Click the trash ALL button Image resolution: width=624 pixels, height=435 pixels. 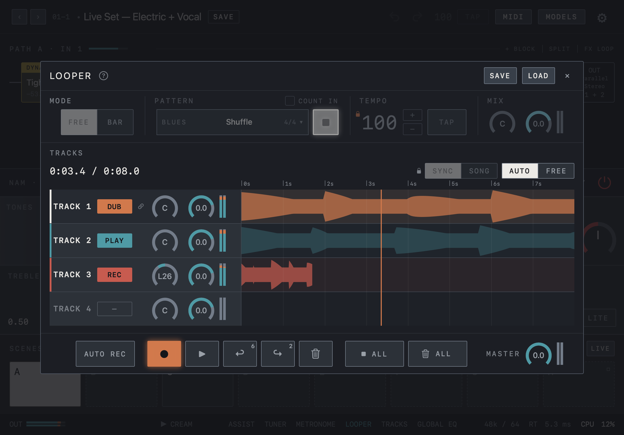pyautogui.click(x=438, y=354)
